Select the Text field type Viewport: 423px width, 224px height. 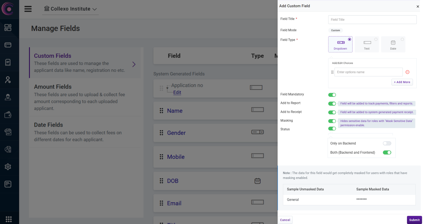[x=367, y=44]
